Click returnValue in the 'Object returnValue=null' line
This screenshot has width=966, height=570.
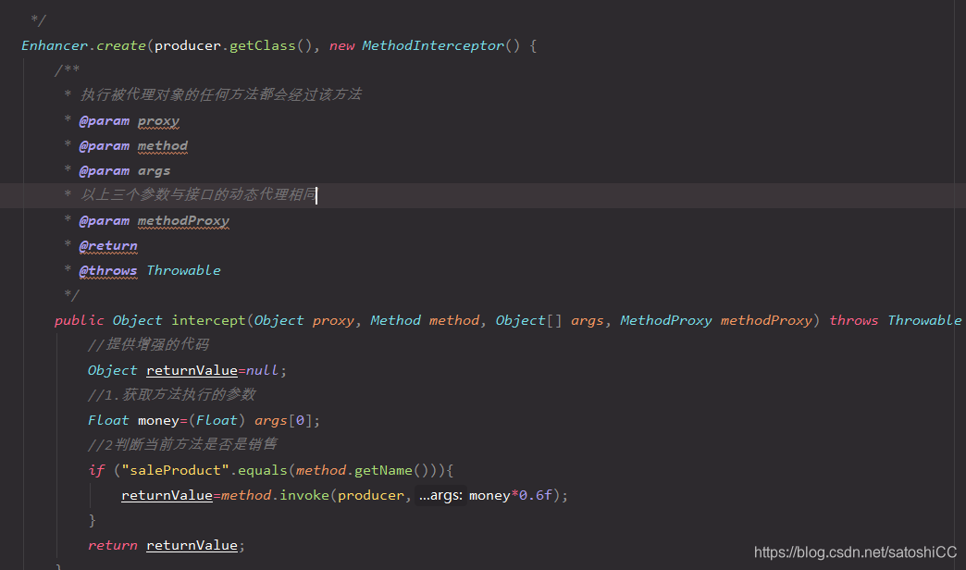click(192, 370)
